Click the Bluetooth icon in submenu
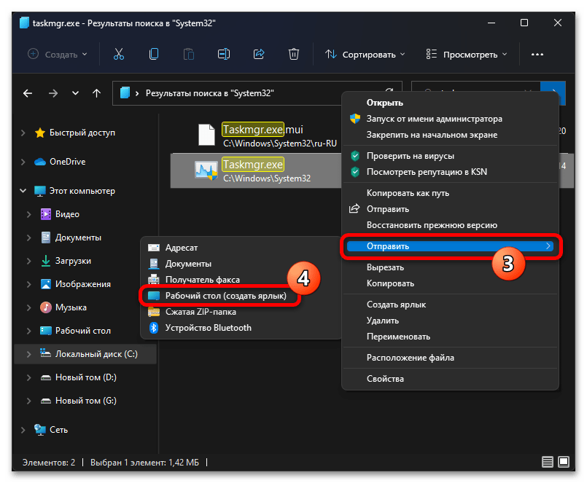Viewport: 587px width, 483px height. coord(154,328)
